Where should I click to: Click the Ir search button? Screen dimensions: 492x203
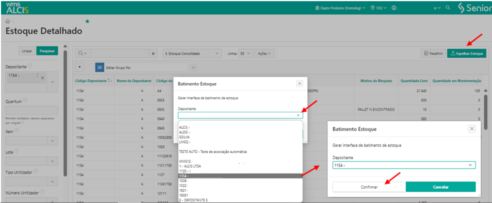[153, 54]
